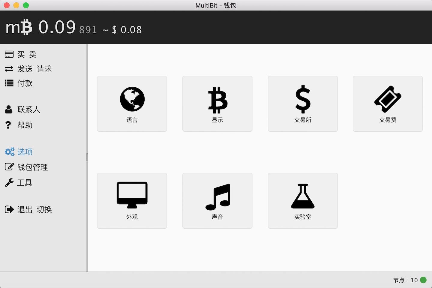This screenshot has height=288, width=432.
Task: Click the green node status indicator
Action: click(x=423, y=280)
